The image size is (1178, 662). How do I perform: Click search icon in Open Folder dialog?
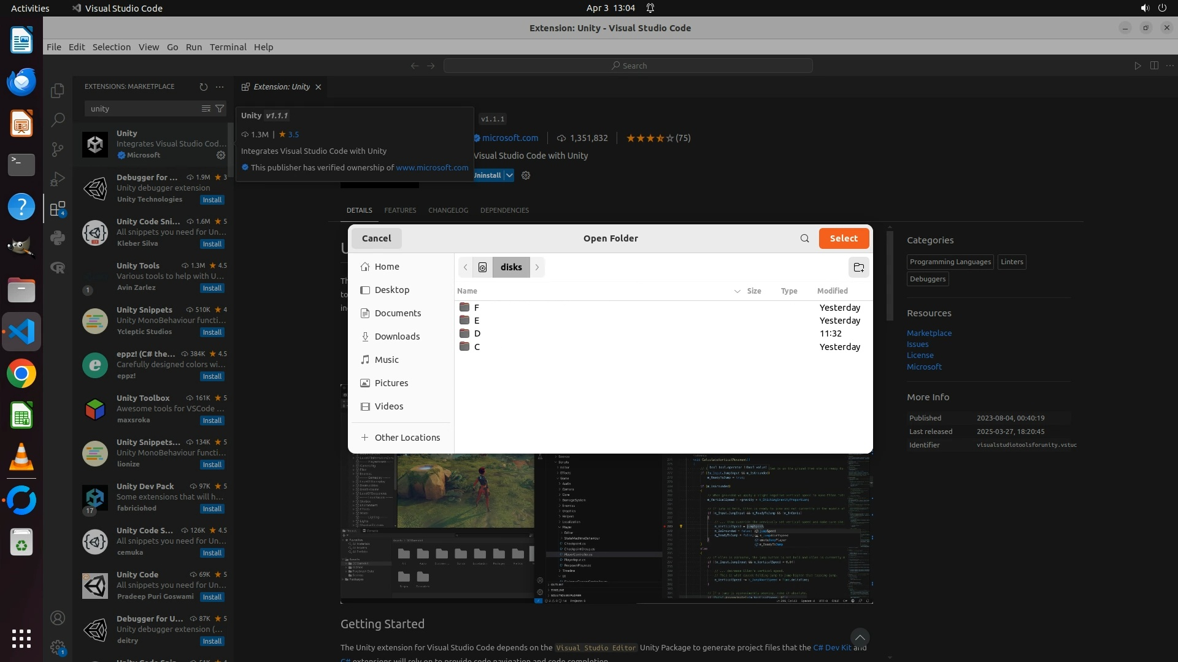click(x=804, y=238)
